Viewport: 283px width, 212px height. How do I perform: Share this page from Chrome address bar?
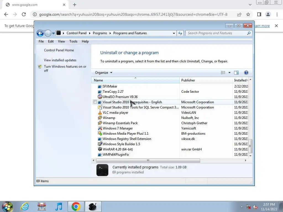tap(239, 14)
